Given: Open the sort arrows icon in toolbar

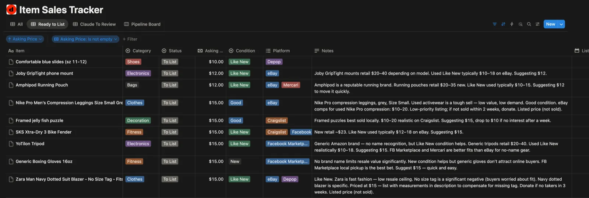Looking at the screenshot, I should pyautogui.click(x=503, y=24).
